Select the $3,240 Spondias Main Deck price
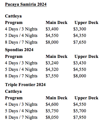 [x=52, y=63]
